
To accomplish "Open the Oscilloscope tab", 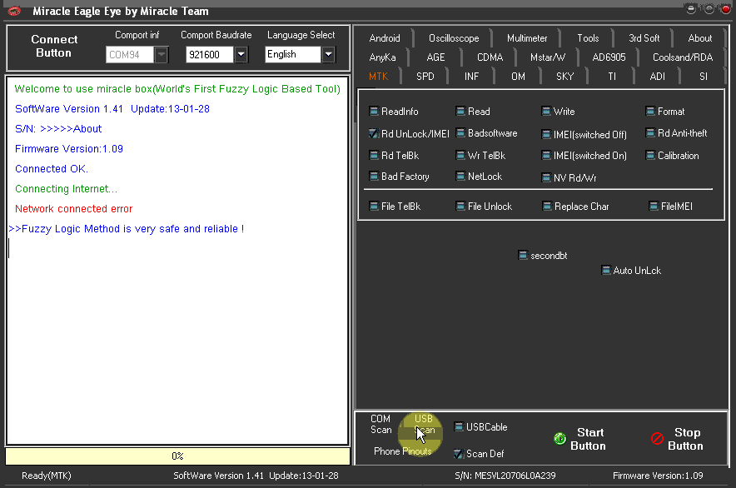I will 454,38.
